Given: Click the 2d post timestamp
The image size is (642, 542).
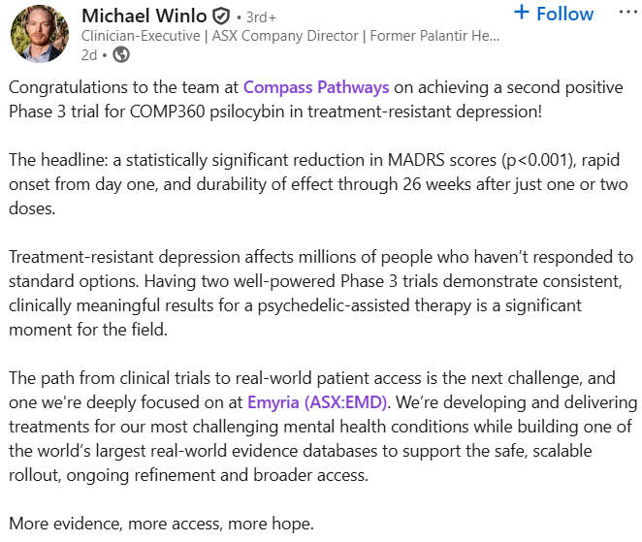Looking at the screenshot, I should (89, 55).
